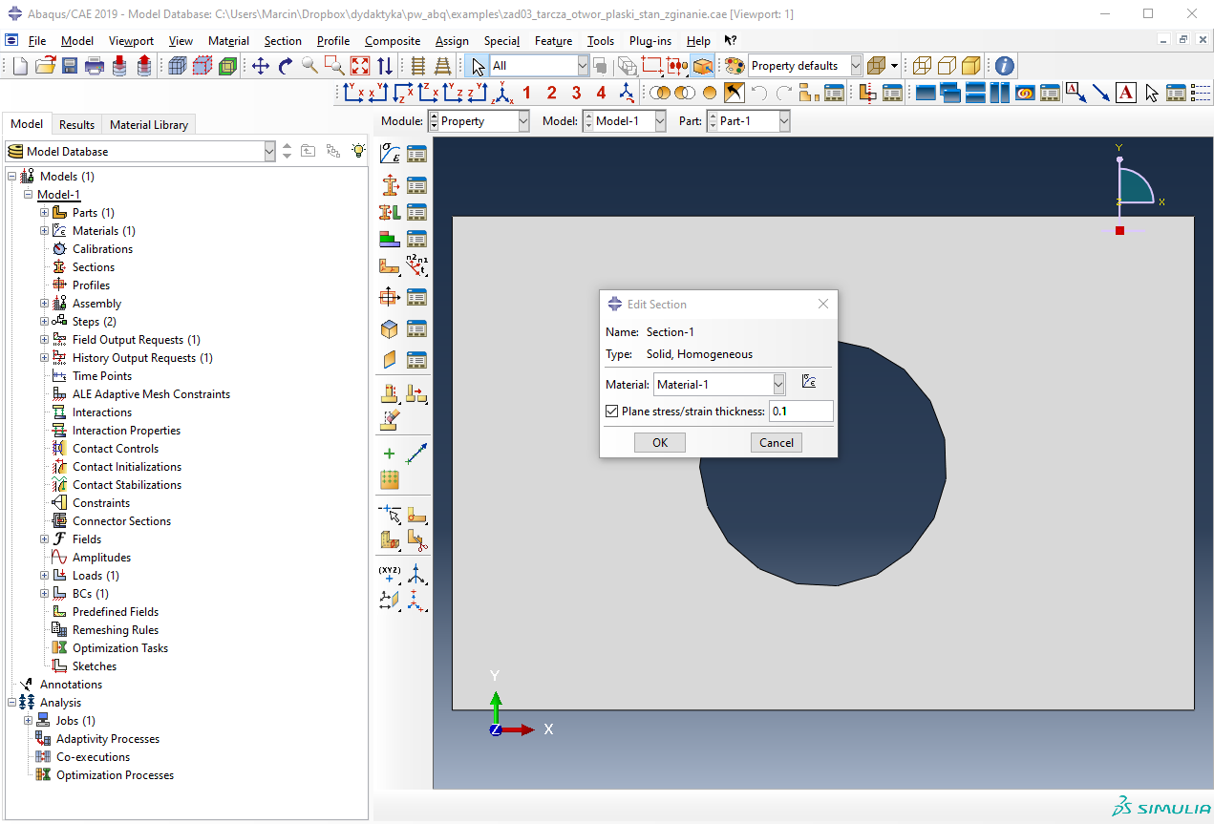Click the thickness input field

click(x=800, y=412)
